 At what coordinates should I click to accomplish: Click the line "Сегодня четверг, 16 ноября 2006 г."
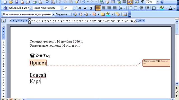point(56,41)
